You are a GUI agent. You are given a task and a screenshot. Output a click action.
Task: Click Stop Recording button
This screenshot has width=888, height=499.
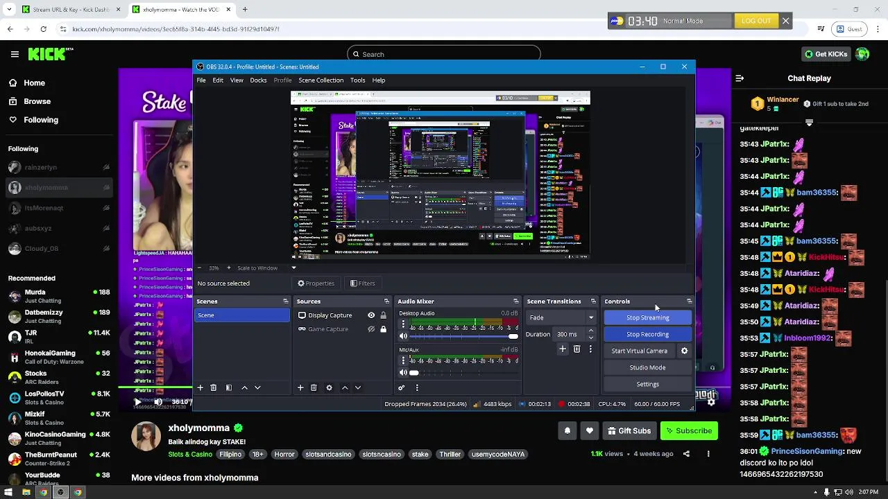click(x=648, y=335)
